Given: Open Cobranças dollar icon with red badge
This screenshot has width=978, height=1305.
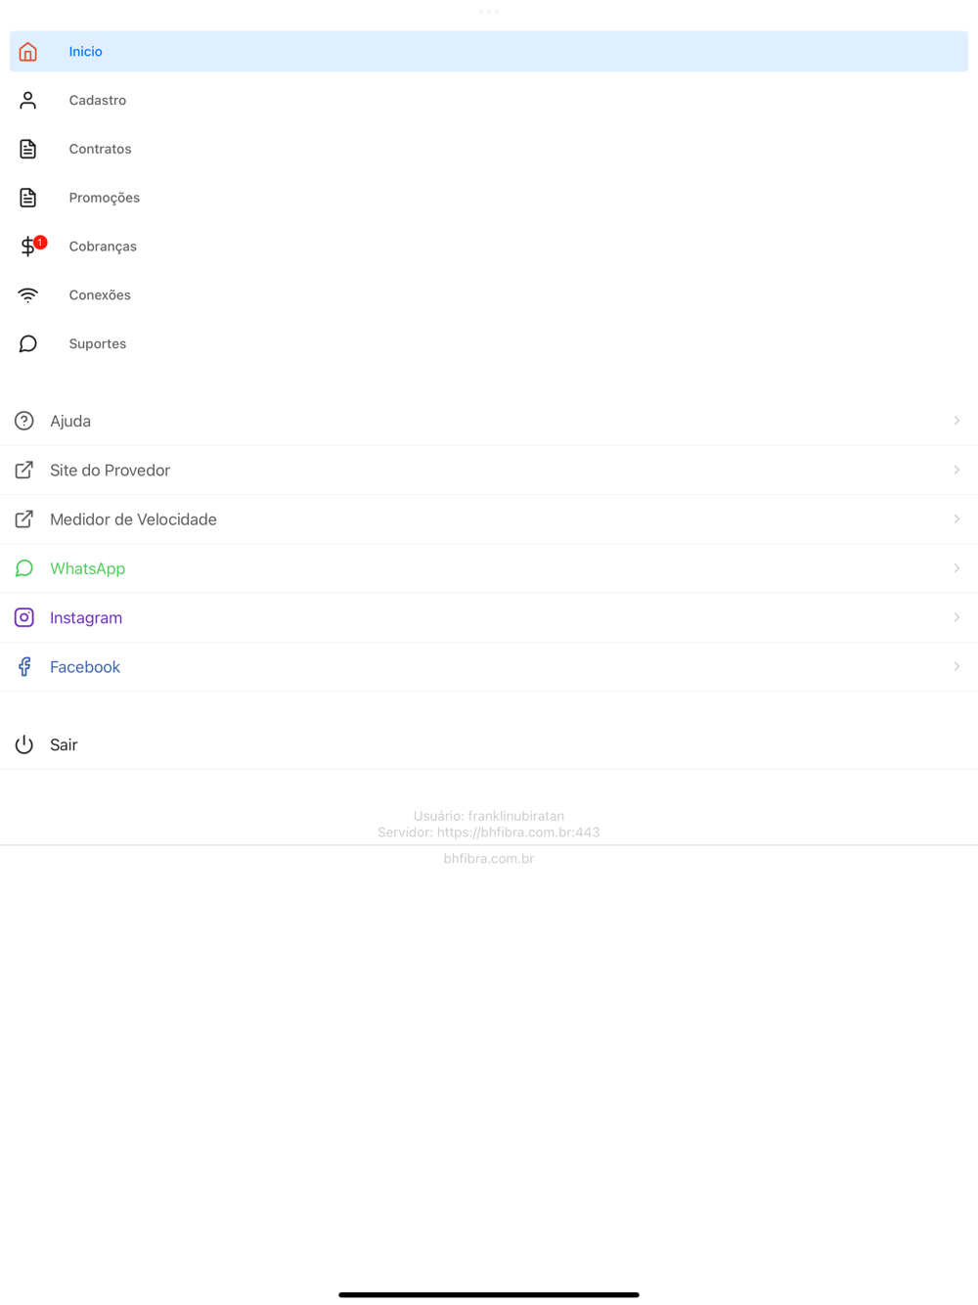Looking at the screenshot, I should tap(30, 246).
